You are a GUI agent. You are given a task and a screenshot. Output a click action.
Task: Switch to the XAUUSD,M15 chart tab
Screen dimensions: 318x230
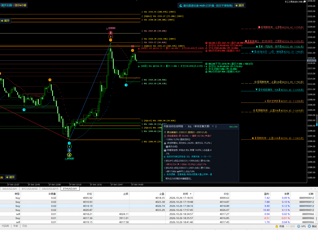[50, 189]
